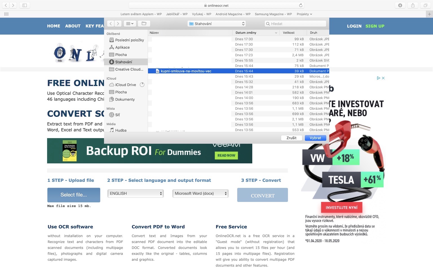
Task: Show the favorites grid icon
Action: [6, 14]
